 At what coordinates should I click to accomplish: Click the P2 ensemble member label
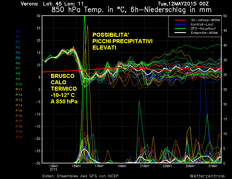pos(18,42)
